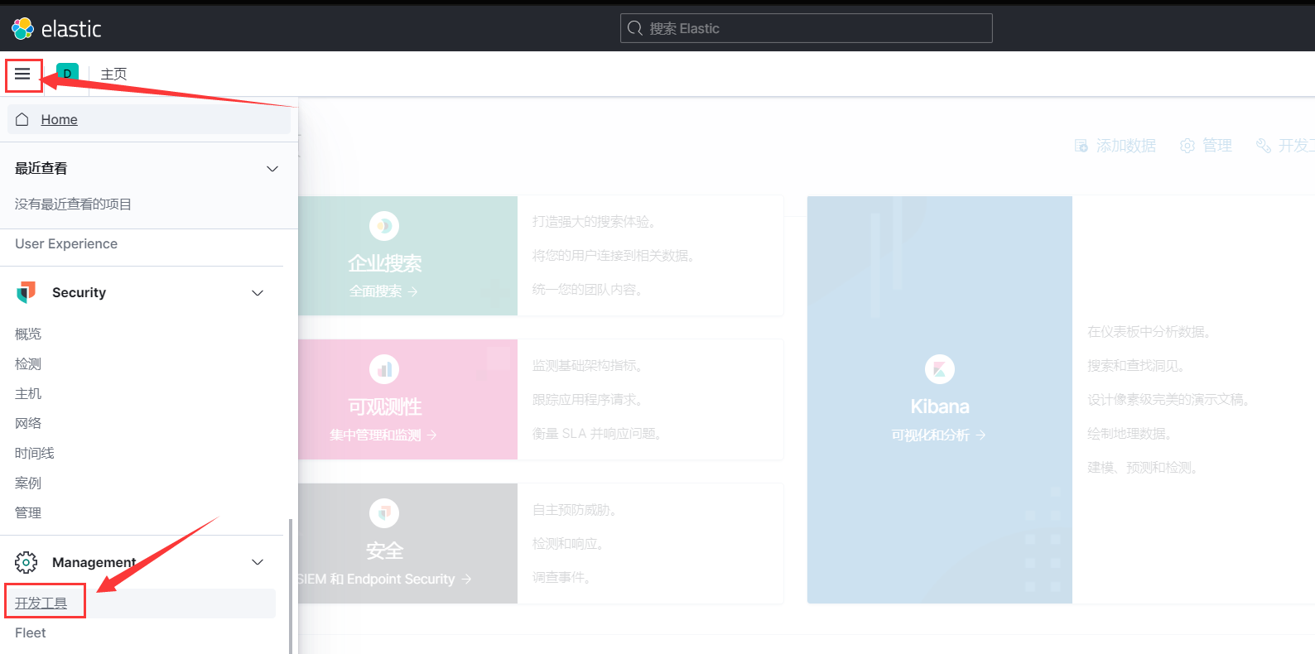Click the 绘制地理数据 text
Viewport: 1315px width, 654px height.
point(1130,434)
